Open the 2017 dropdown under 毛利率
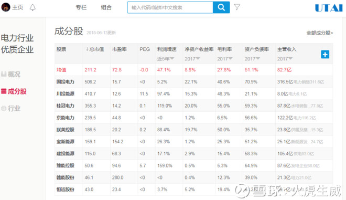 point(224,59)
